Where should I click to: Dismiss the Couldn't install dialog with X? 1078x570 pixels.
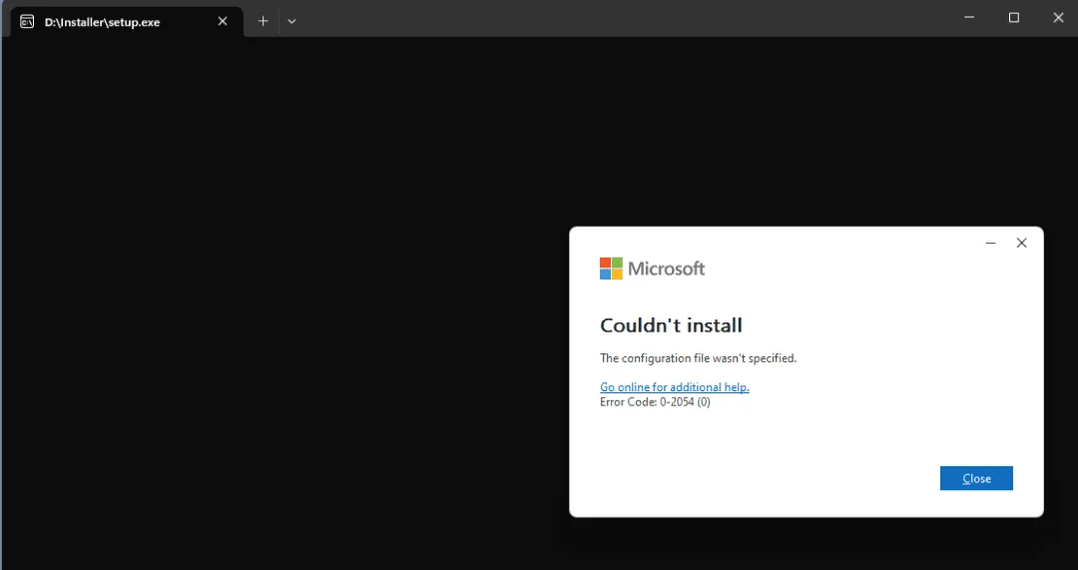click(x=1022, y=243)
